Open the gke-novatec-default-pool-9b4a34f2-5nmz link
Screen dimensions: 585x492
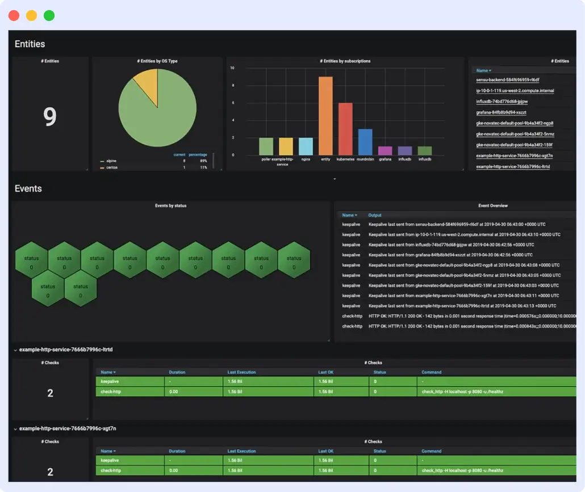click(515, 133)
